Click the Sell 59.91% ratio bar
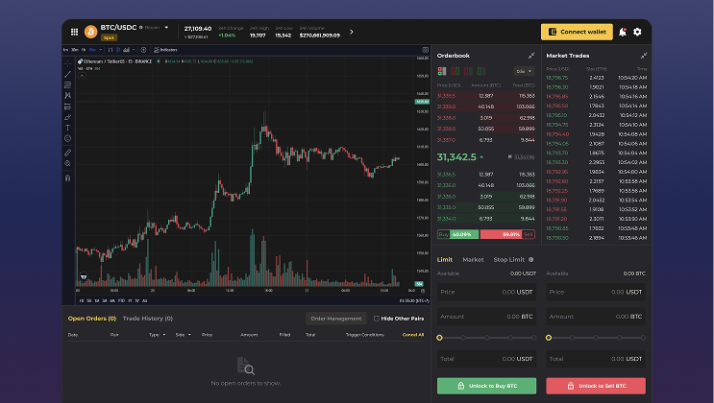Screen dimensions: 714x403 [507, 235]
